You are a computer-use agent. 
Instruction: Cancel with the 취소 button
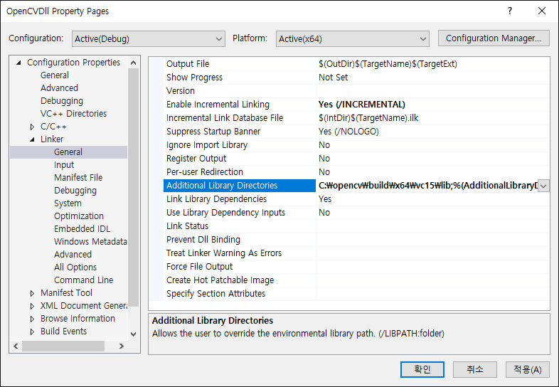(475, 369)
